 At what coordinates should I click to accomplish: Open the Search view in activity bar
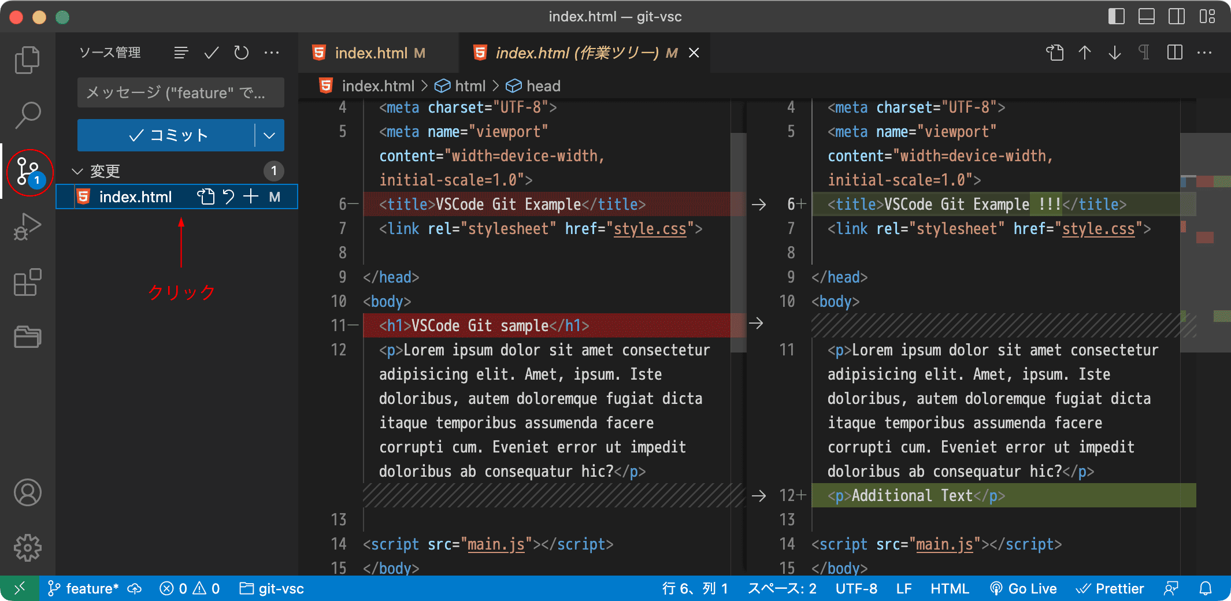27,115
